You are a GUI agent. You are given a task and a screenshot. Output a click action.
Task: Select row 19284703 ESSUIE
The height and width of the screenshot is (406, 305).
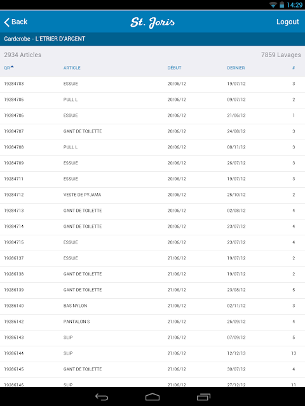[x=152, y=84]
